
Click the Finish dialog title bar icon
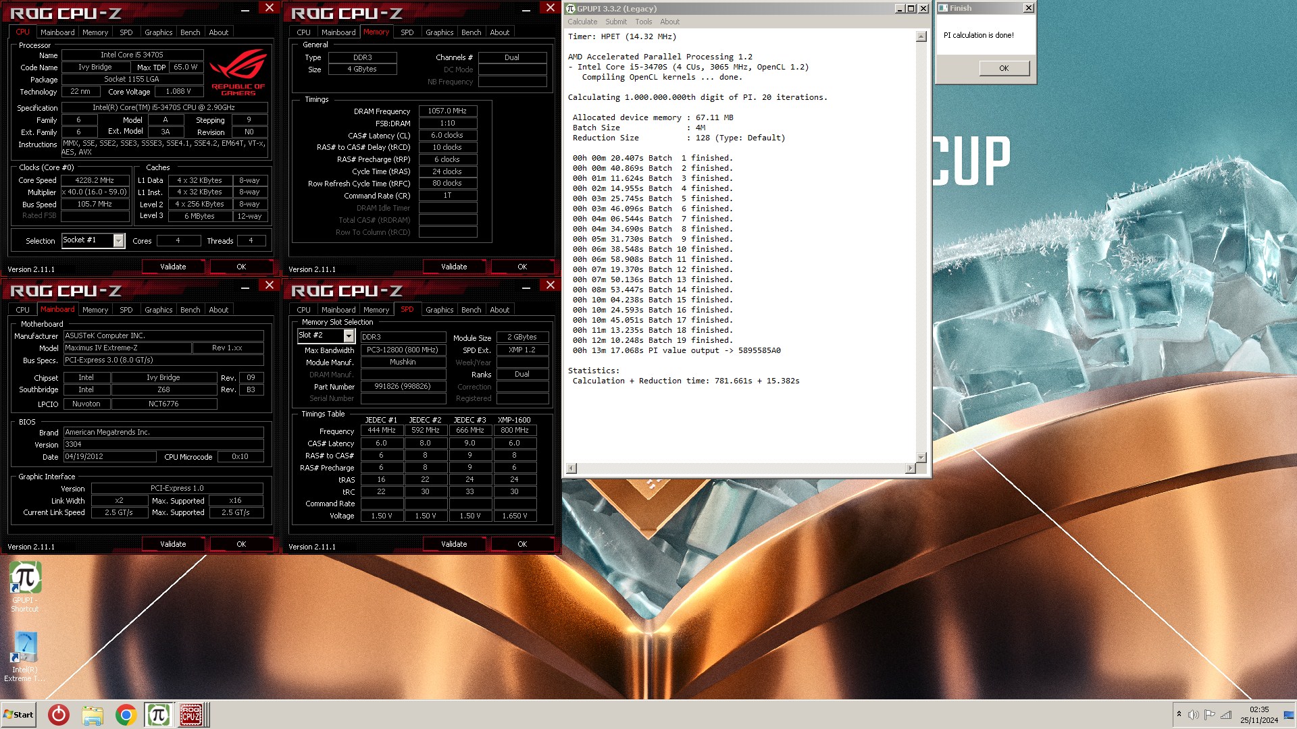coord(943,8)
